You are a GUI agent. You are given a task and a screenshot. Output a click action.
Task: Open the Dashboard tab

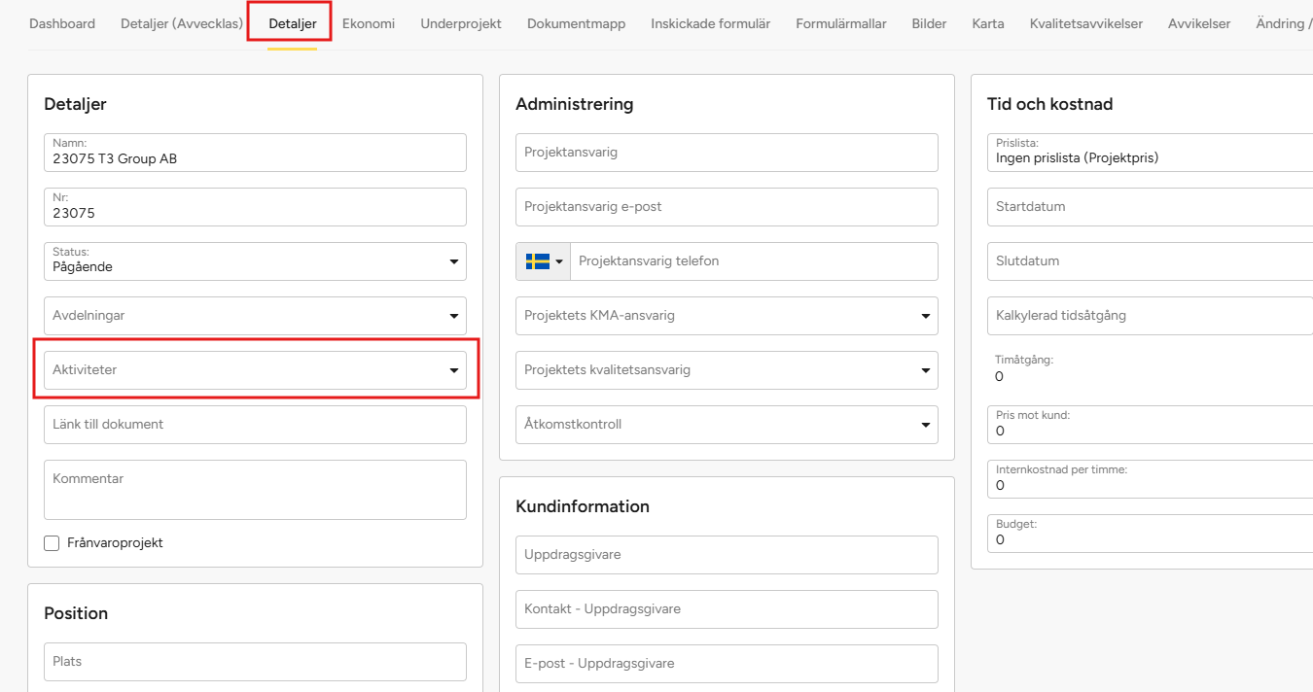62,23
